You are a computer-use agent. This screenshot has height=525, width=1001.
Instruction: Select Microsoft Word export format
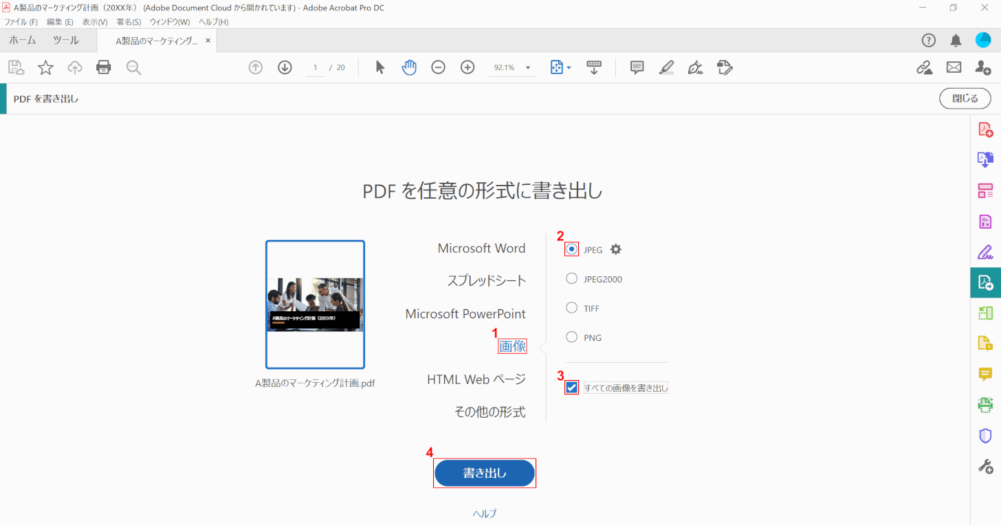[481, 248]
